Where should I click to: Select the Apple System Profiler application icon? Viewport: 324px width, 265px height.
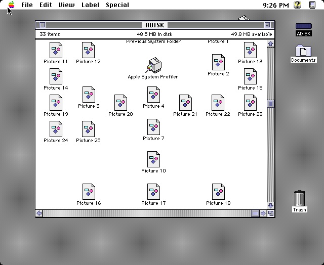(x=153, y=65)
